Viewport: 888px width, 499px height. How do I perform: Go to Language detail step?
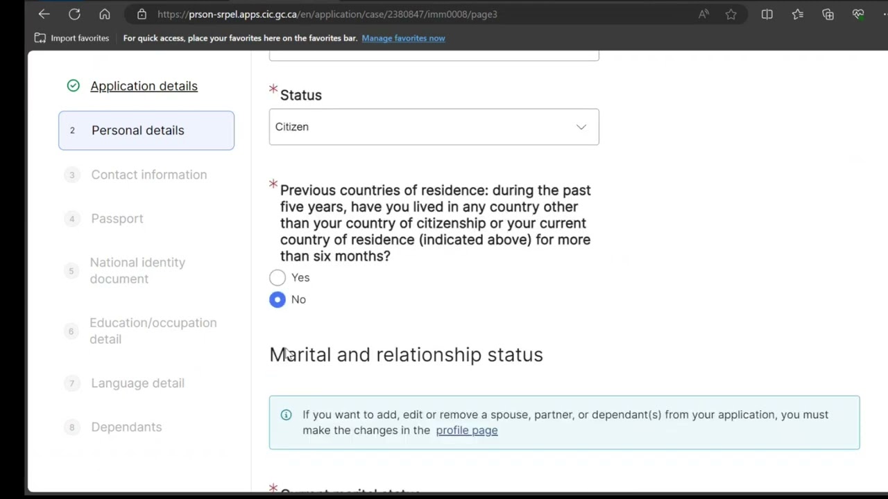137,383
